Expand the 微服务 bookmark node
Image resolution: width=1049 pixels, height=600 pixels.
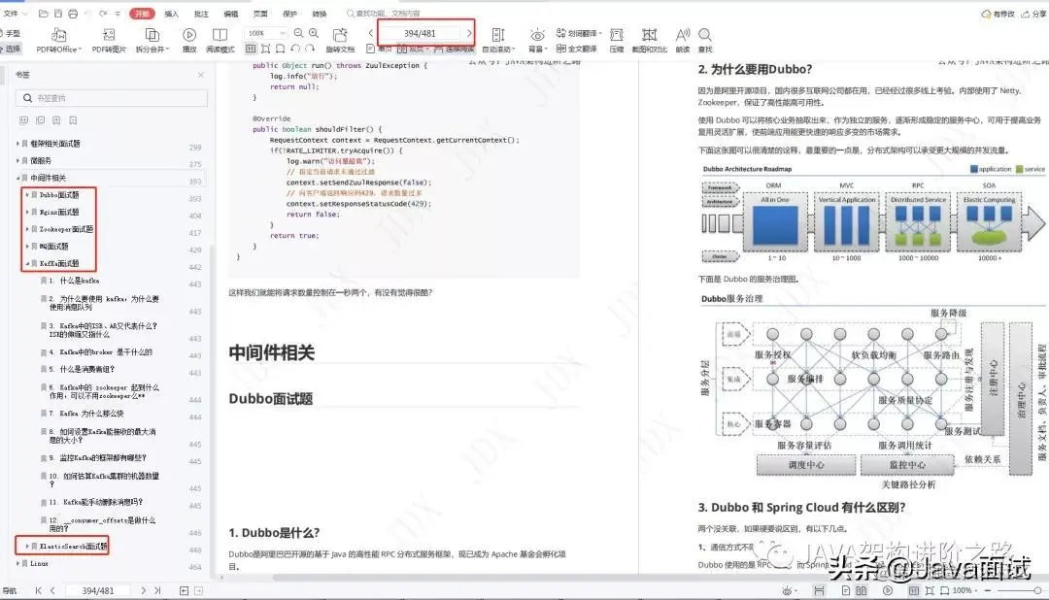(x=17, y=160)
